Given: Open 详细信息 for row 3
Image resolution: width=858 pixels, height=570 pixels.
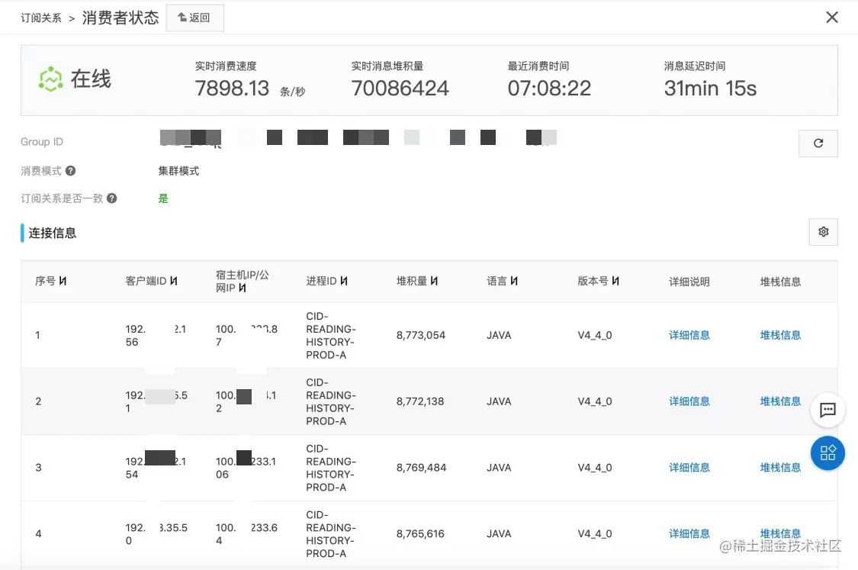Looking at the screenshot, I should click(x=689, y=468).
